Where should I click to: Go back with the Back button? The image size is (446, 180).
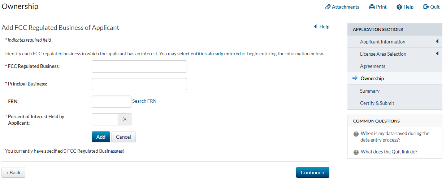click(x=13, y=172)
